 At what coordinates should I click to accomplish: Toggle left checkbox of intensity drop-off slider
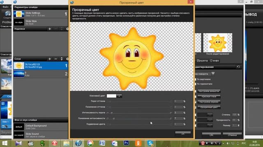click(x=108, y=119)
